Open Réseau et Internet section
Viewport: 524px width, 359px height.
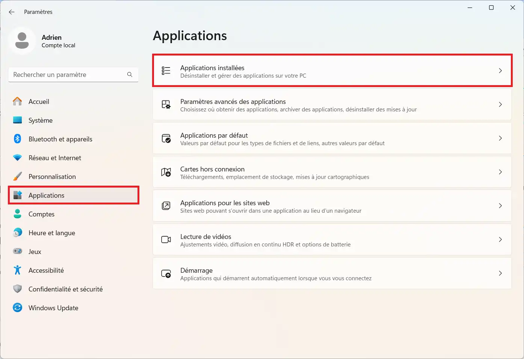coord(55,158)
